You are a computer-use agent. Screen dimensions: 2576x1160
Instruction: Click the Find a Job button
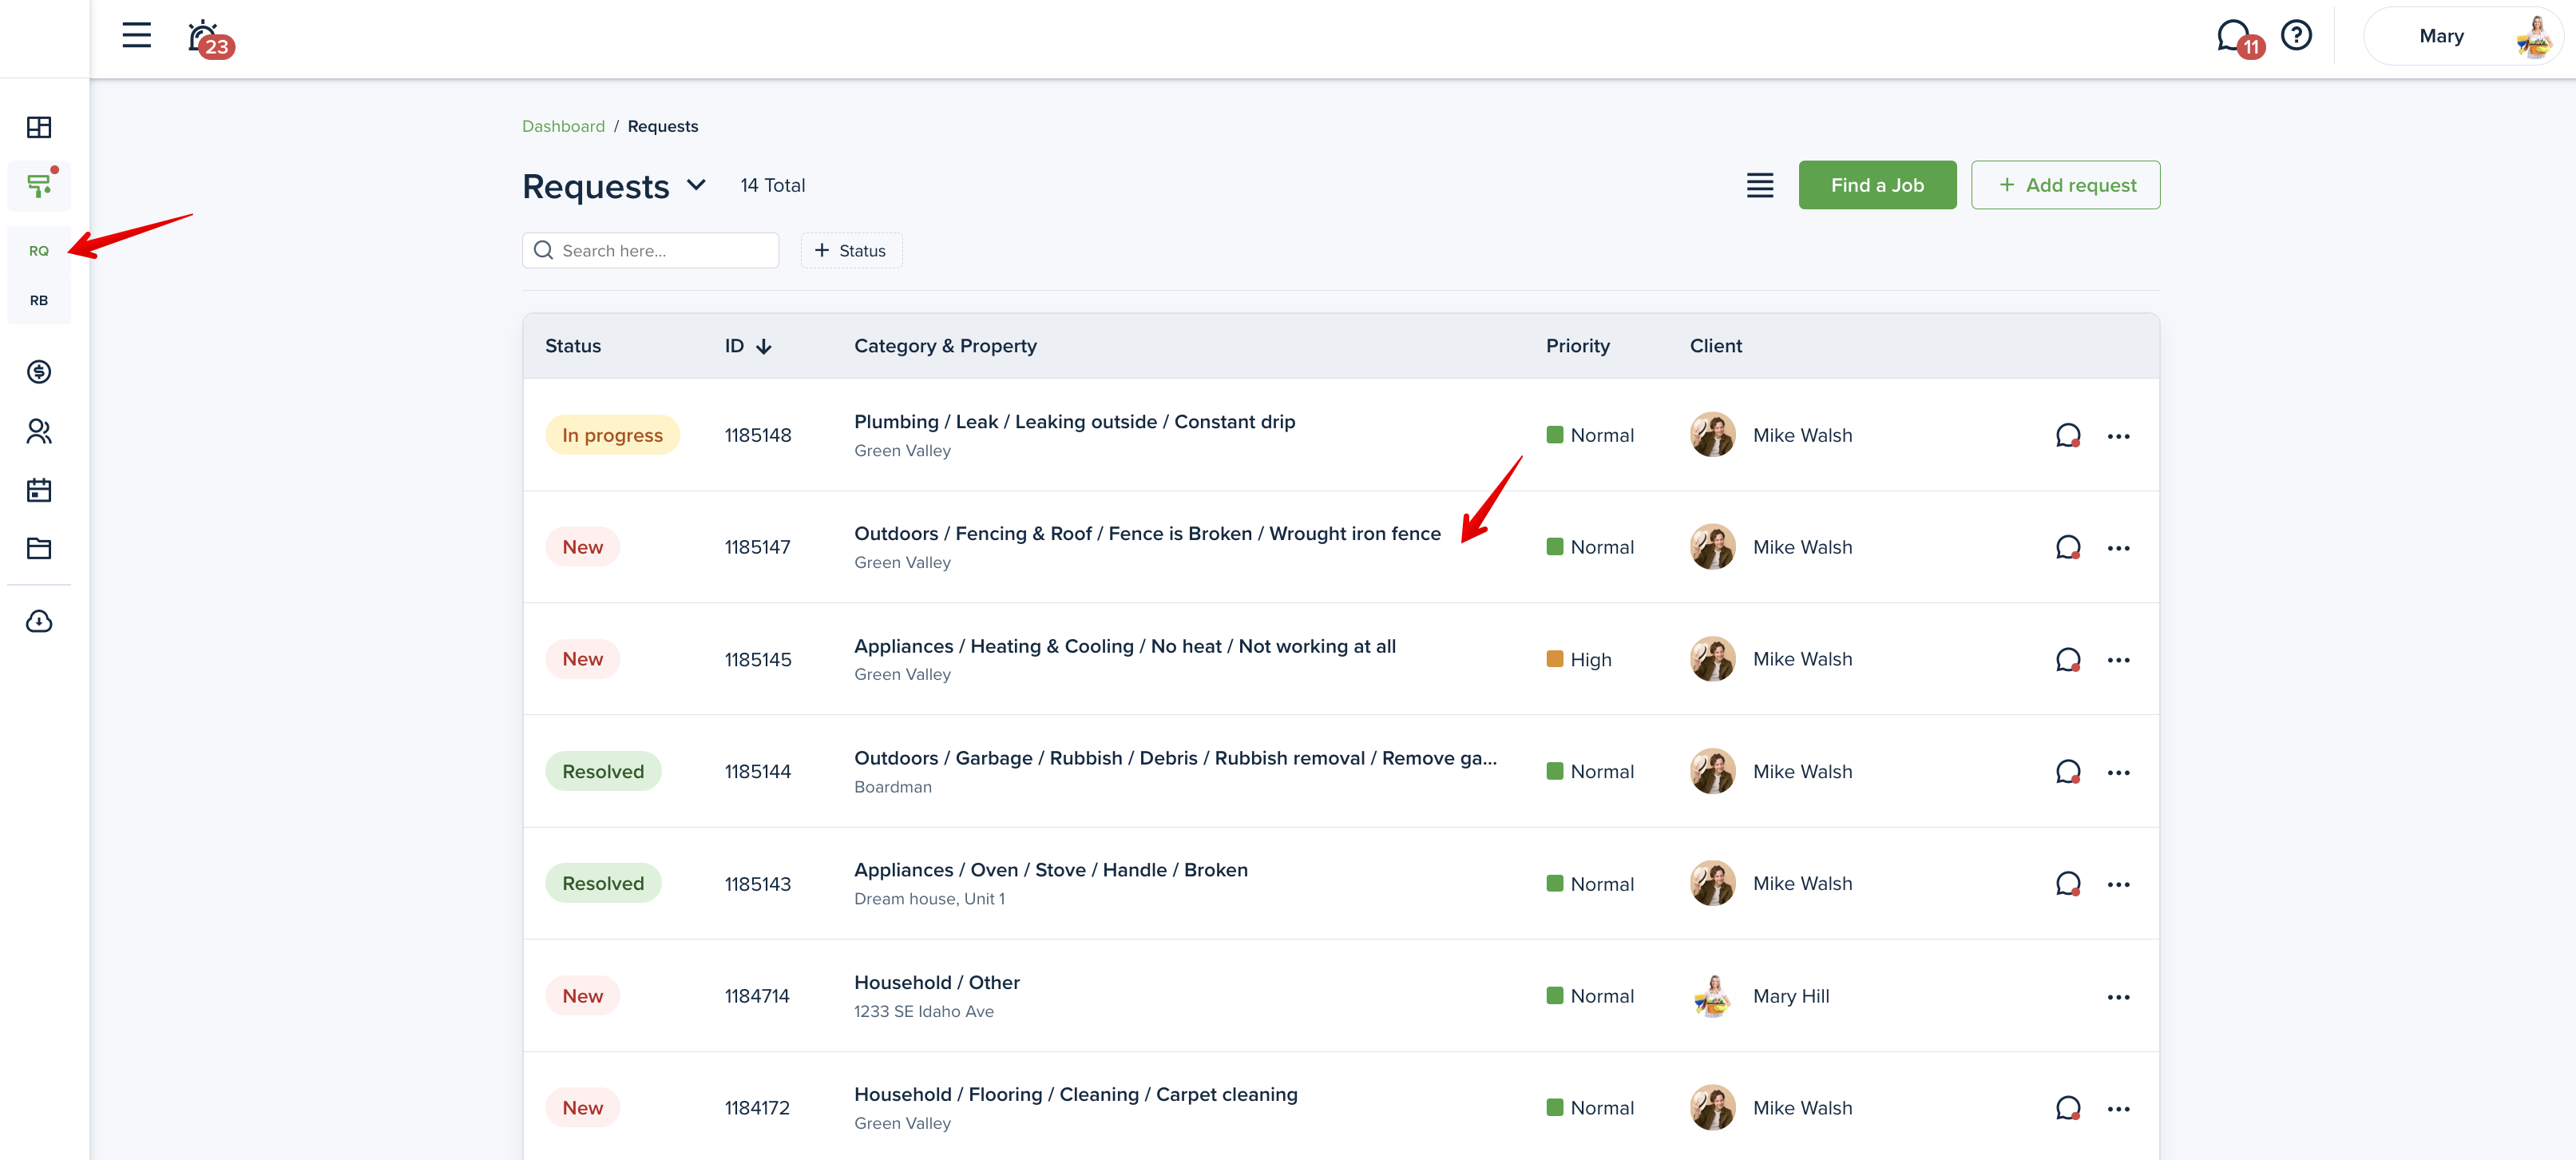click(1877, 185)
